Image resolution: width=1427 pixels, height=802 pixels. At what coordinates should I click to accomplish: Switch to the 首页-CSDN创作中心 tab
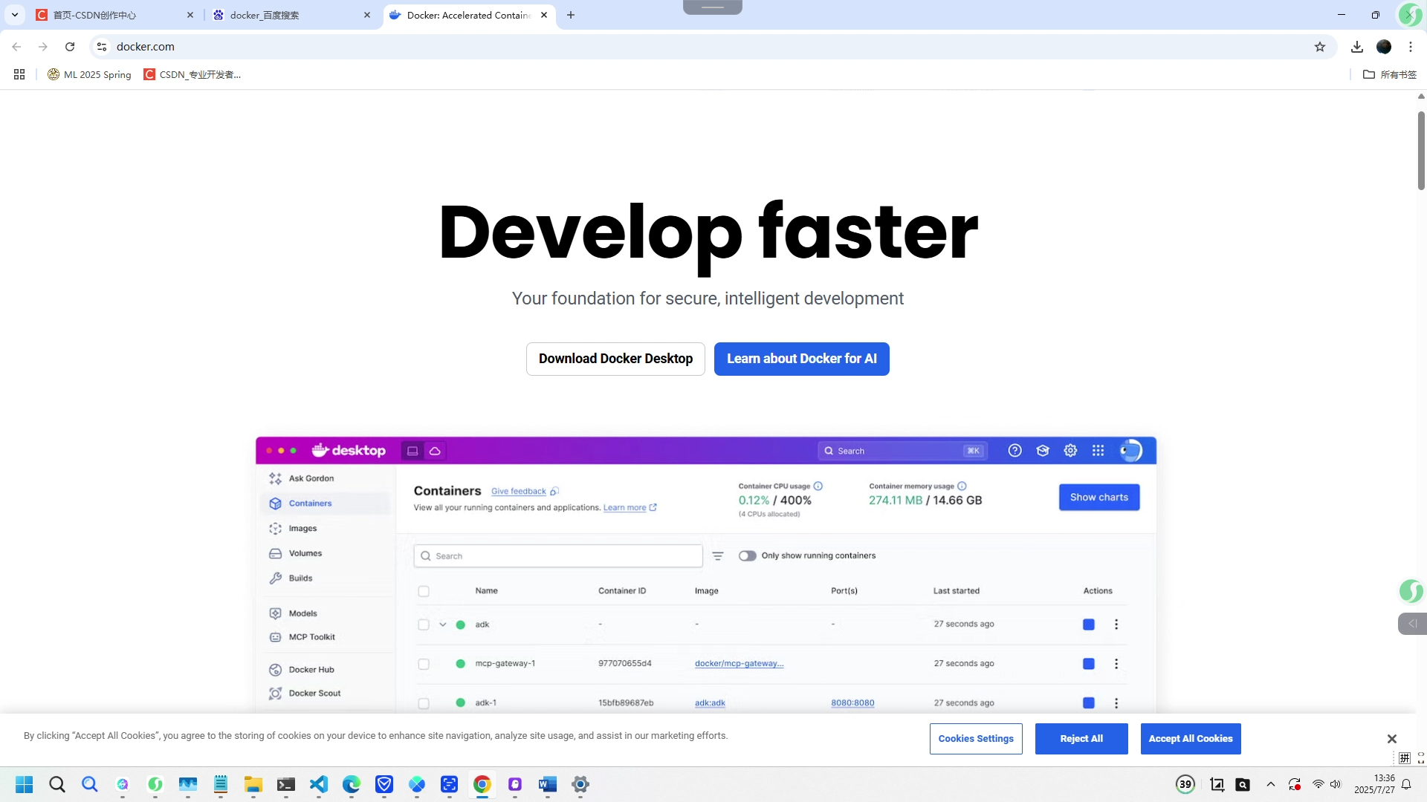pos(115,15)
